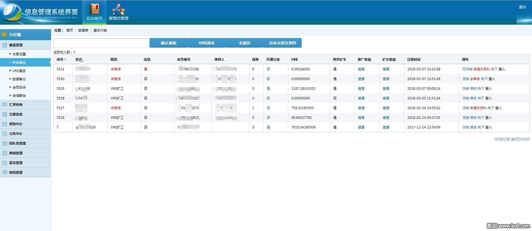Click the 微信管理 message icon

coord(5,172)
